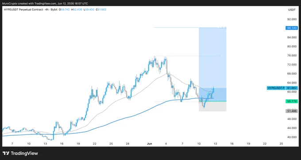This screenshot has height=160, width=301.
Task: Click the 48.000 price axis tick
Action: 292,119
